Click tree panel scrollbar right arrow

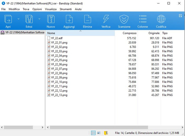click(42, 127)
